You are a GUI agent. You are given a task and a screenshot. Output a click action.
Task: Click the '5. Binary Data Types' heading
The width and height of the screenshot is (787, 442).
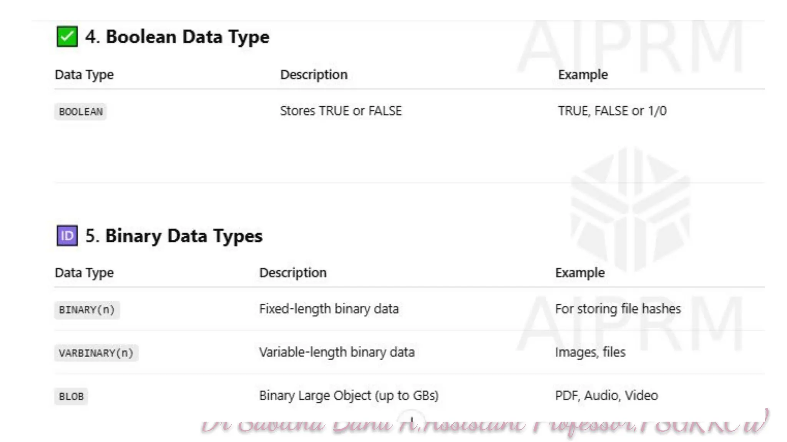[174, 236]
